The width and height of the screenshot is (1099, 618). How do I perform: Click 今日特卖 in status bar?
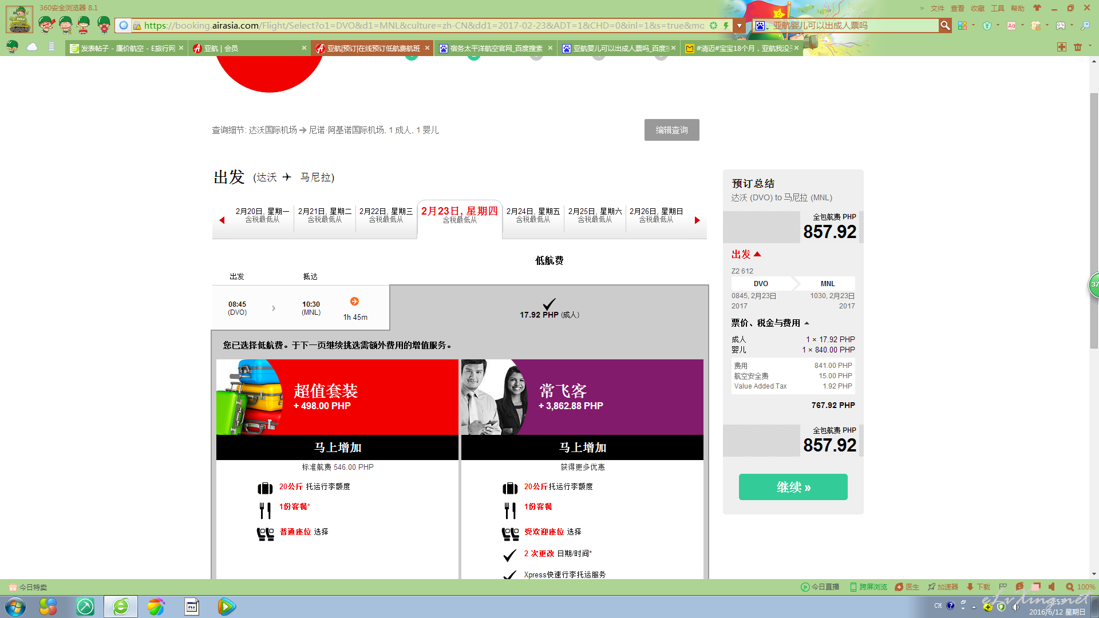coord(28,587)
